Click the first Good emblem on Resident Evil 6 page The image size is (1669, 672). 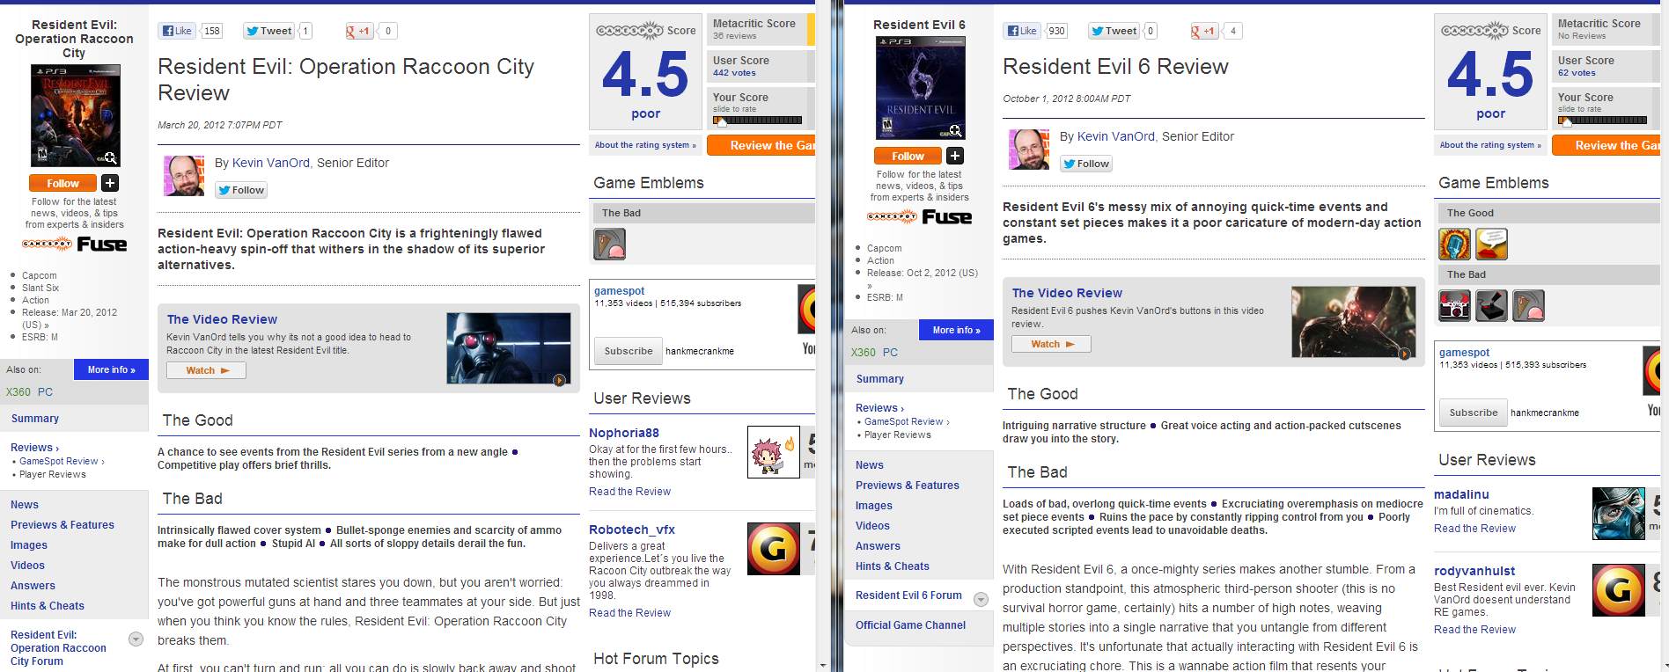(x=1455, y=244)
